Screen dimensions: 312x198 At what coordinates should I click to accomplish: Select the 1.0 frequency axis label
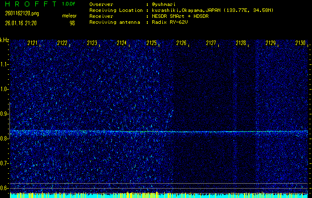pos(4,89)
